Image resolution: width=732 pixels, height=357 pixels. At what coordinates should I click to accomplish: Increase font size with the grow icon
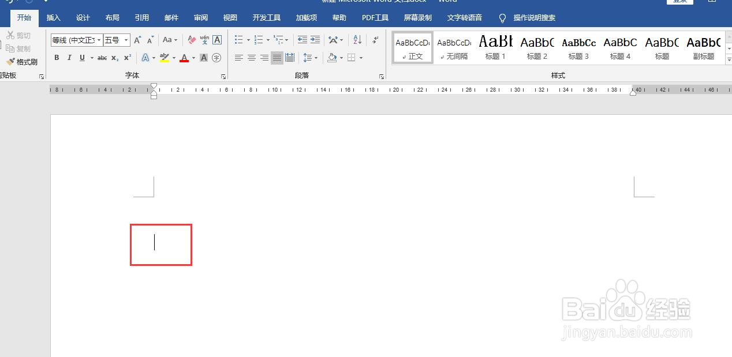coord(137,40)
